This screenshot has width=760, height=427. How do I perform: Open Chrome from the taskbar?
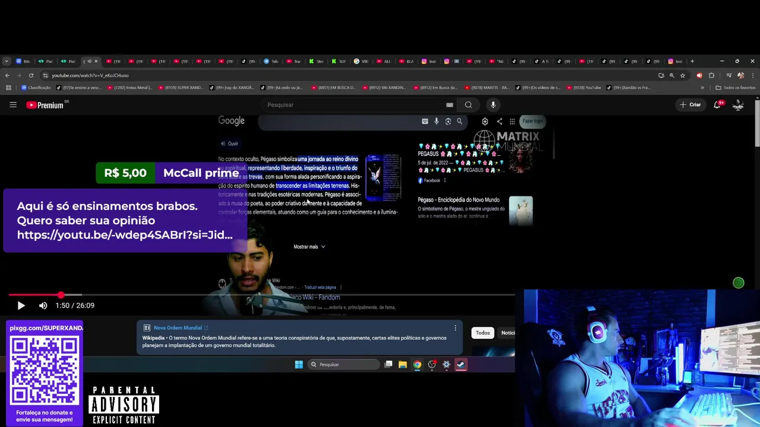click(x=417, y=365)
